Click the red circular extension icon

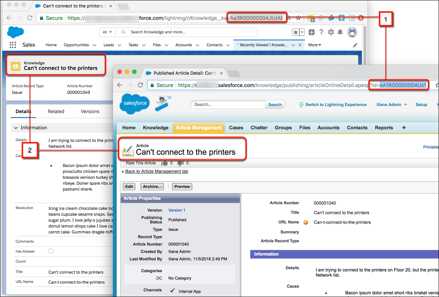coord(361,18)
